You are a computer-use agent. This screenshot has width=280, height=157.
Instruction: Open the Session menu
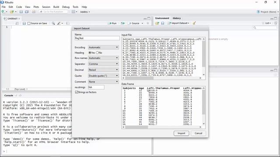point(46,7)
